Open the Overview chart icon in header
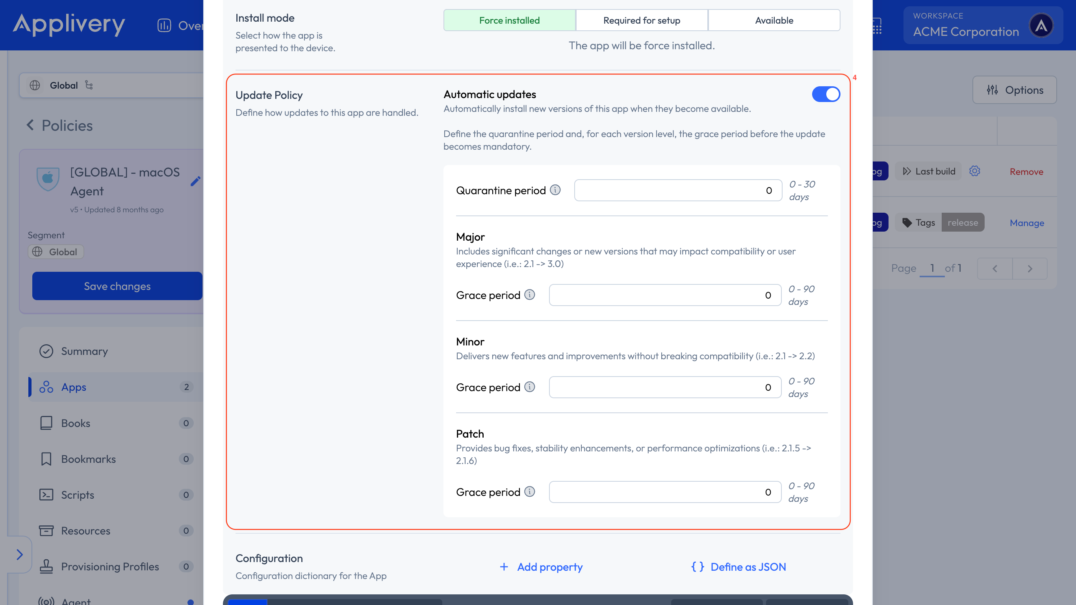 pyautogui.click(x=164, y=26)
